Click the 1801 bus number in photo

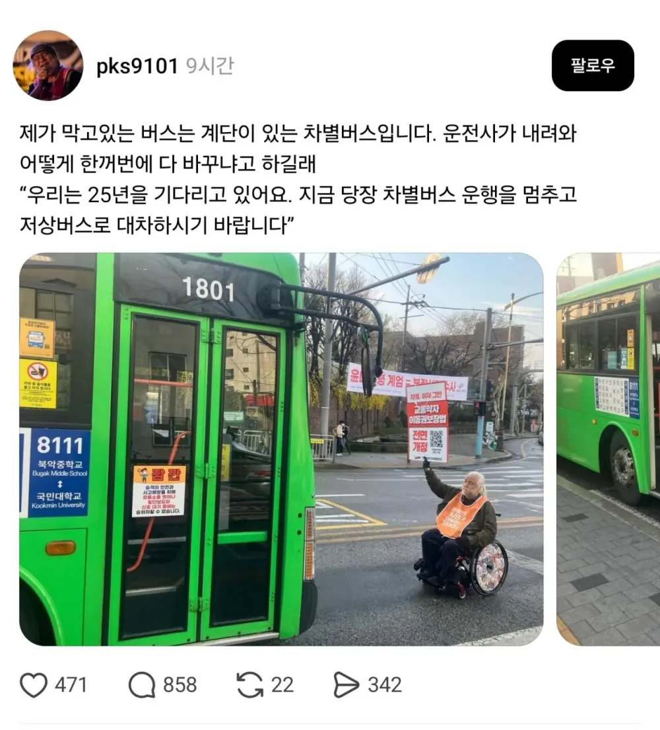pyautogui.click(x=209, y=289)
